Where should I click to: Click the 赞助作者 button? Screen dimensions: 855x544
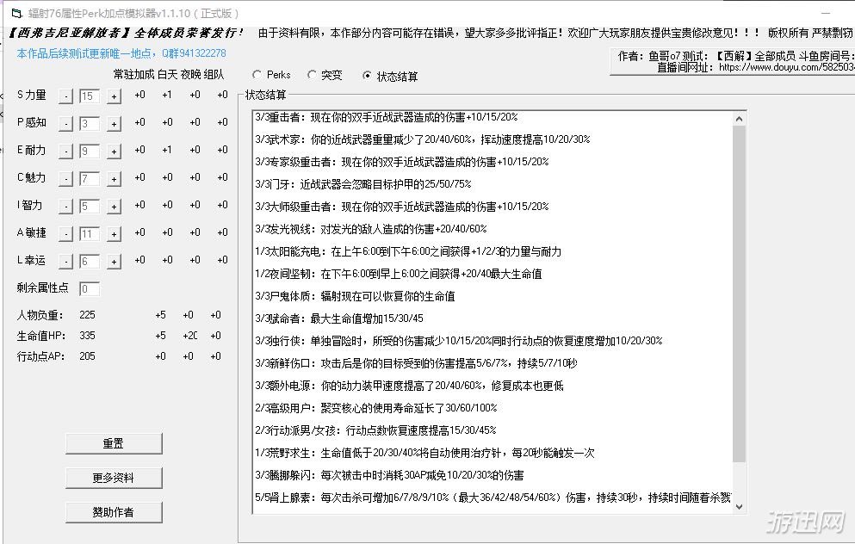click(114, 512)
